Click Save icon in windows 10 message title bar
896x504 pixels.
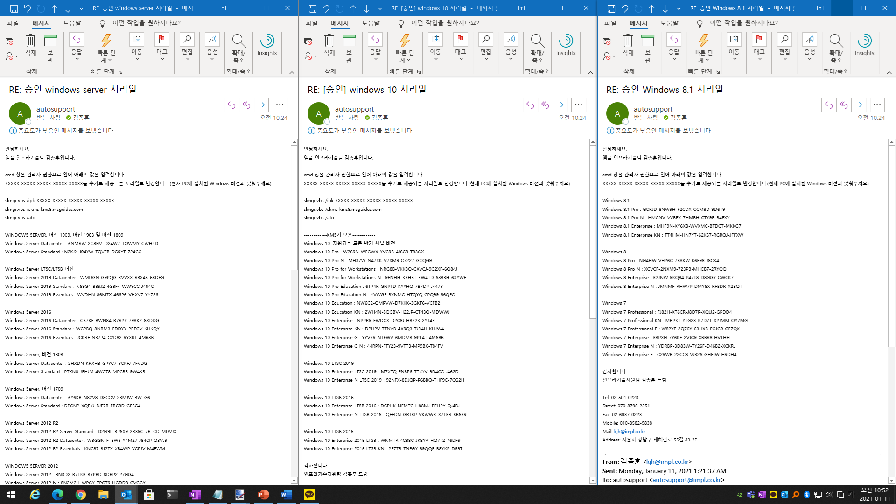pos(313,8)
